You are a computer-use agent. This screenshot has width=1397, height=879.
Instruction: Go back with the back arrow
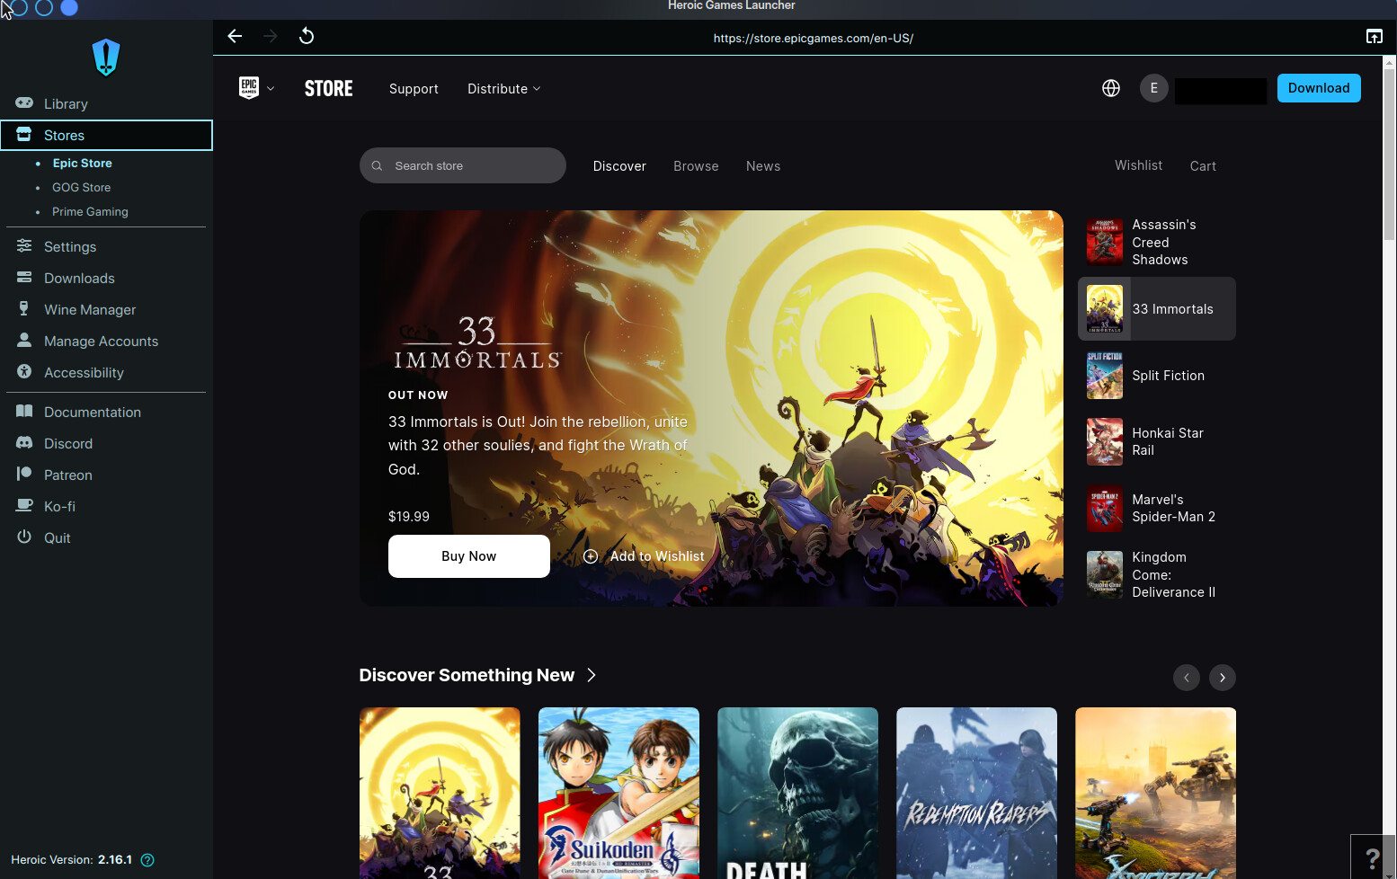[235, 36]
